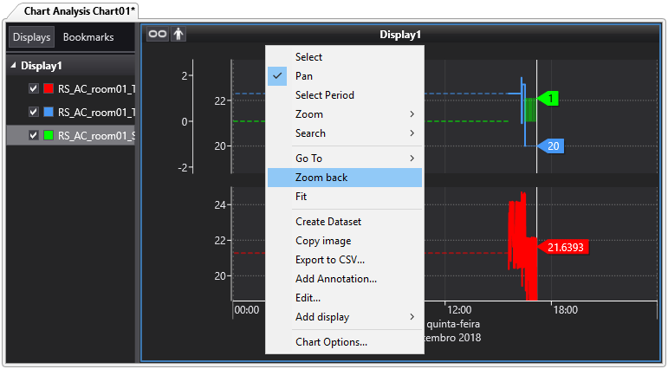The height and width of the screenshot is (369, 668).
Task: Click the red color swatch in series list
Action: click(49, 88)
